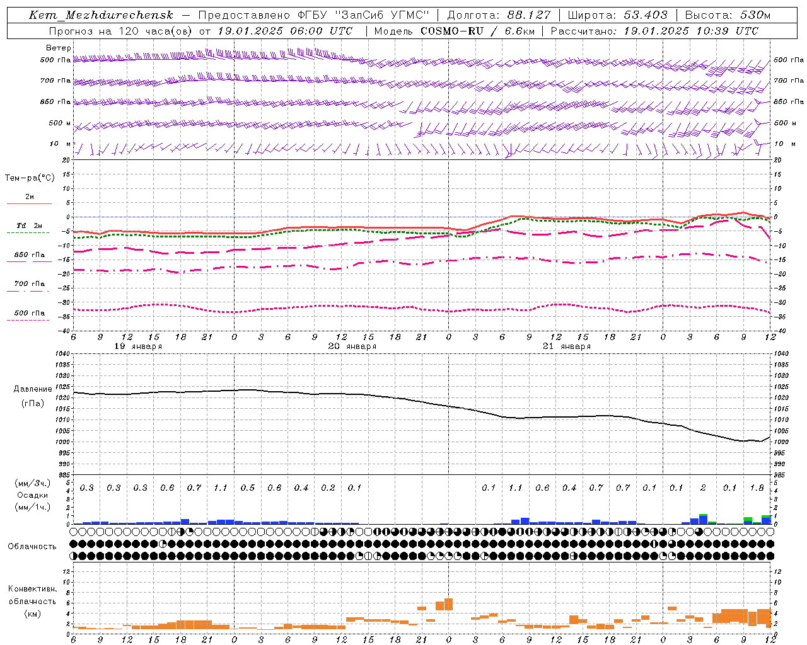Click the 'Высота: 530м' elevation value
The image size is (807, 645).
(728, 15)
